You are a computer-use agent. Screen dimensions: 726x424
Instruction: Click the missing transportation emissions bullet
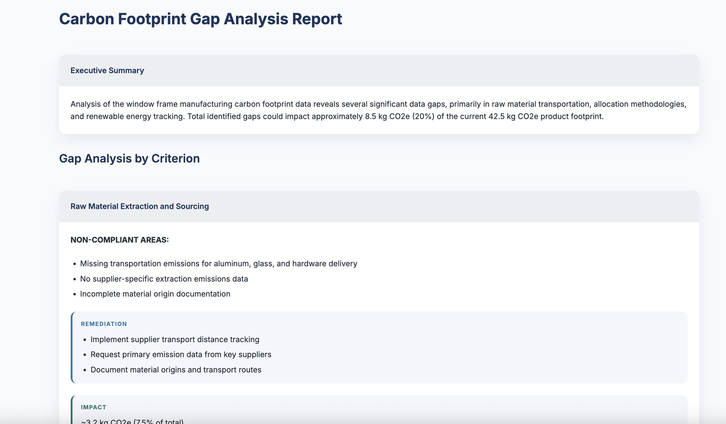pyautogui.click(x=218, y=264)
